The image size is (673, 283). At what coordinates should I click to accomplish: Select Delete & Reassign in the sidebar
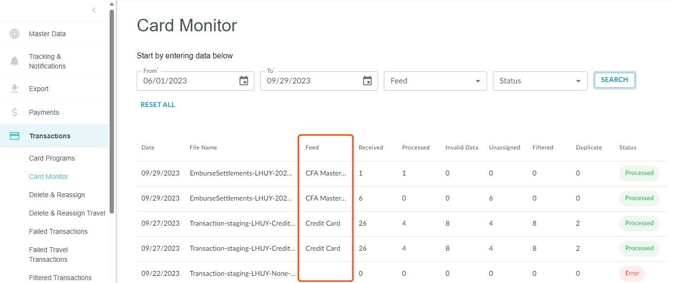point(56,195)
